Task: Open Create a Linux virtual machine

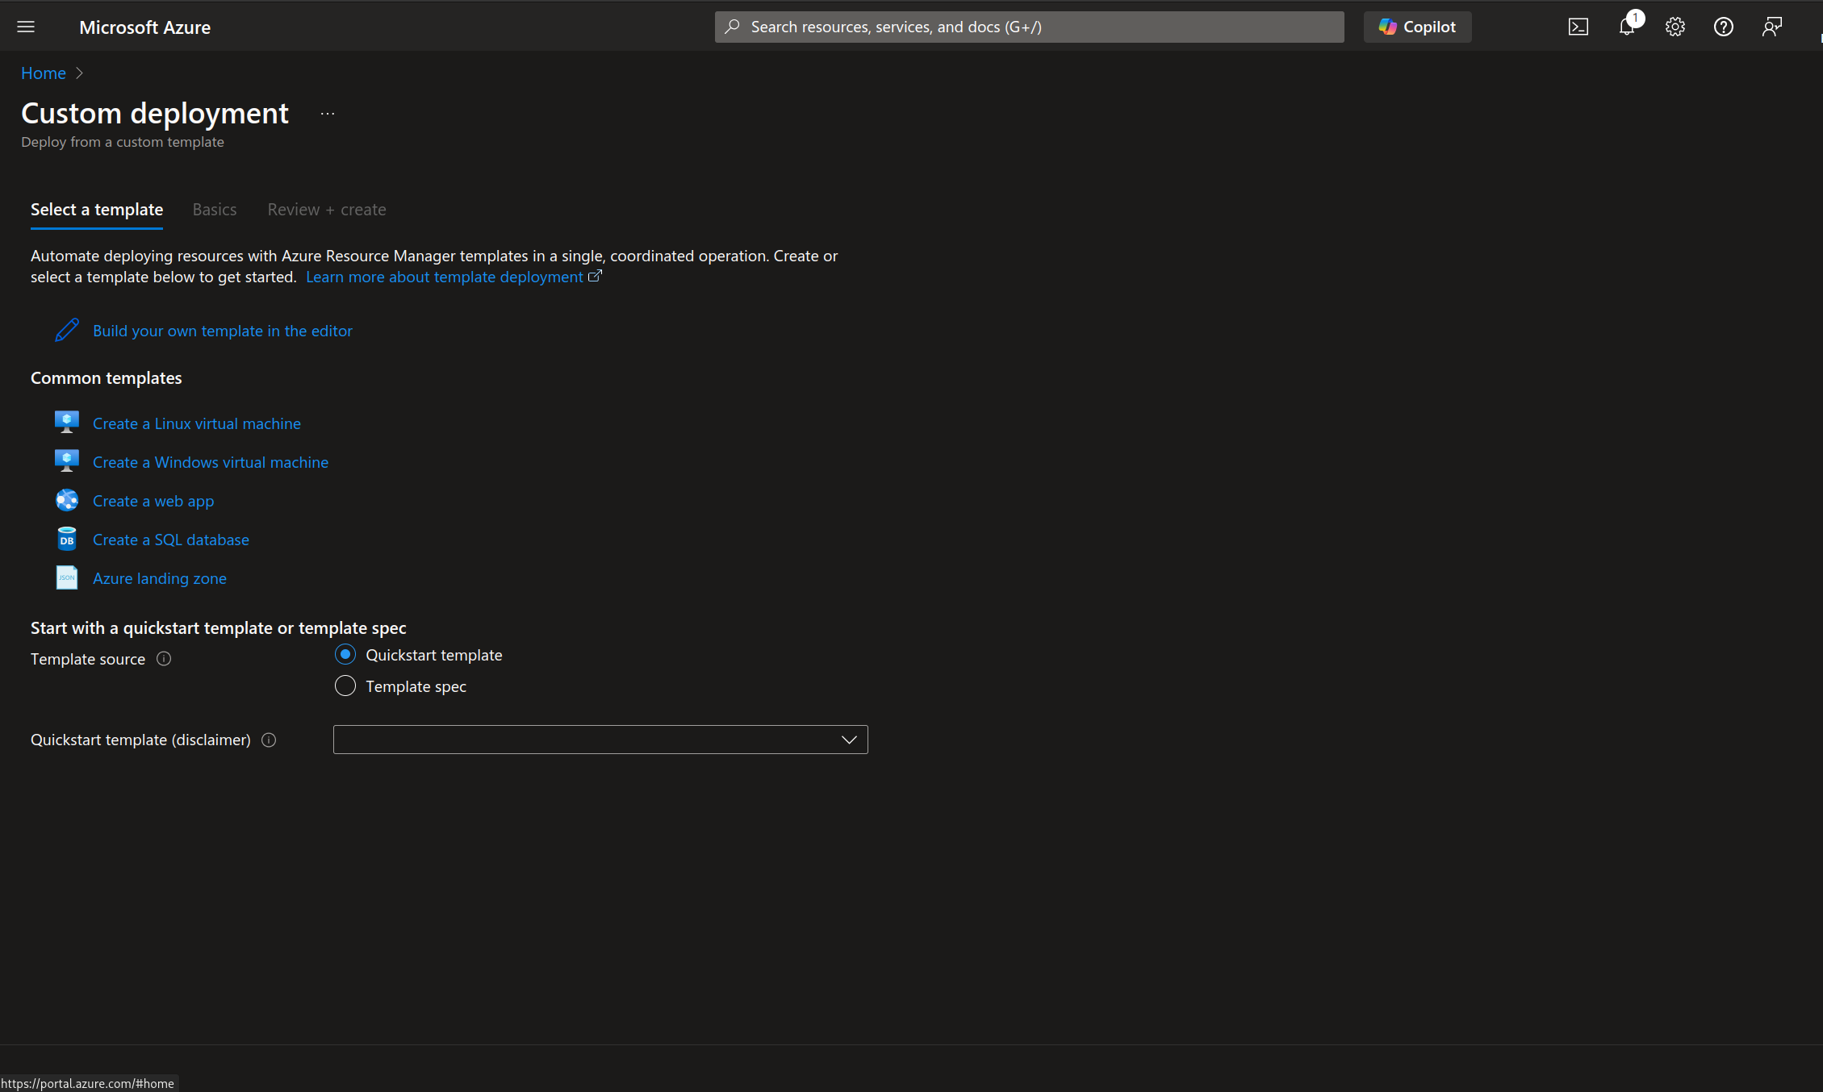Action: coord(197,423)
